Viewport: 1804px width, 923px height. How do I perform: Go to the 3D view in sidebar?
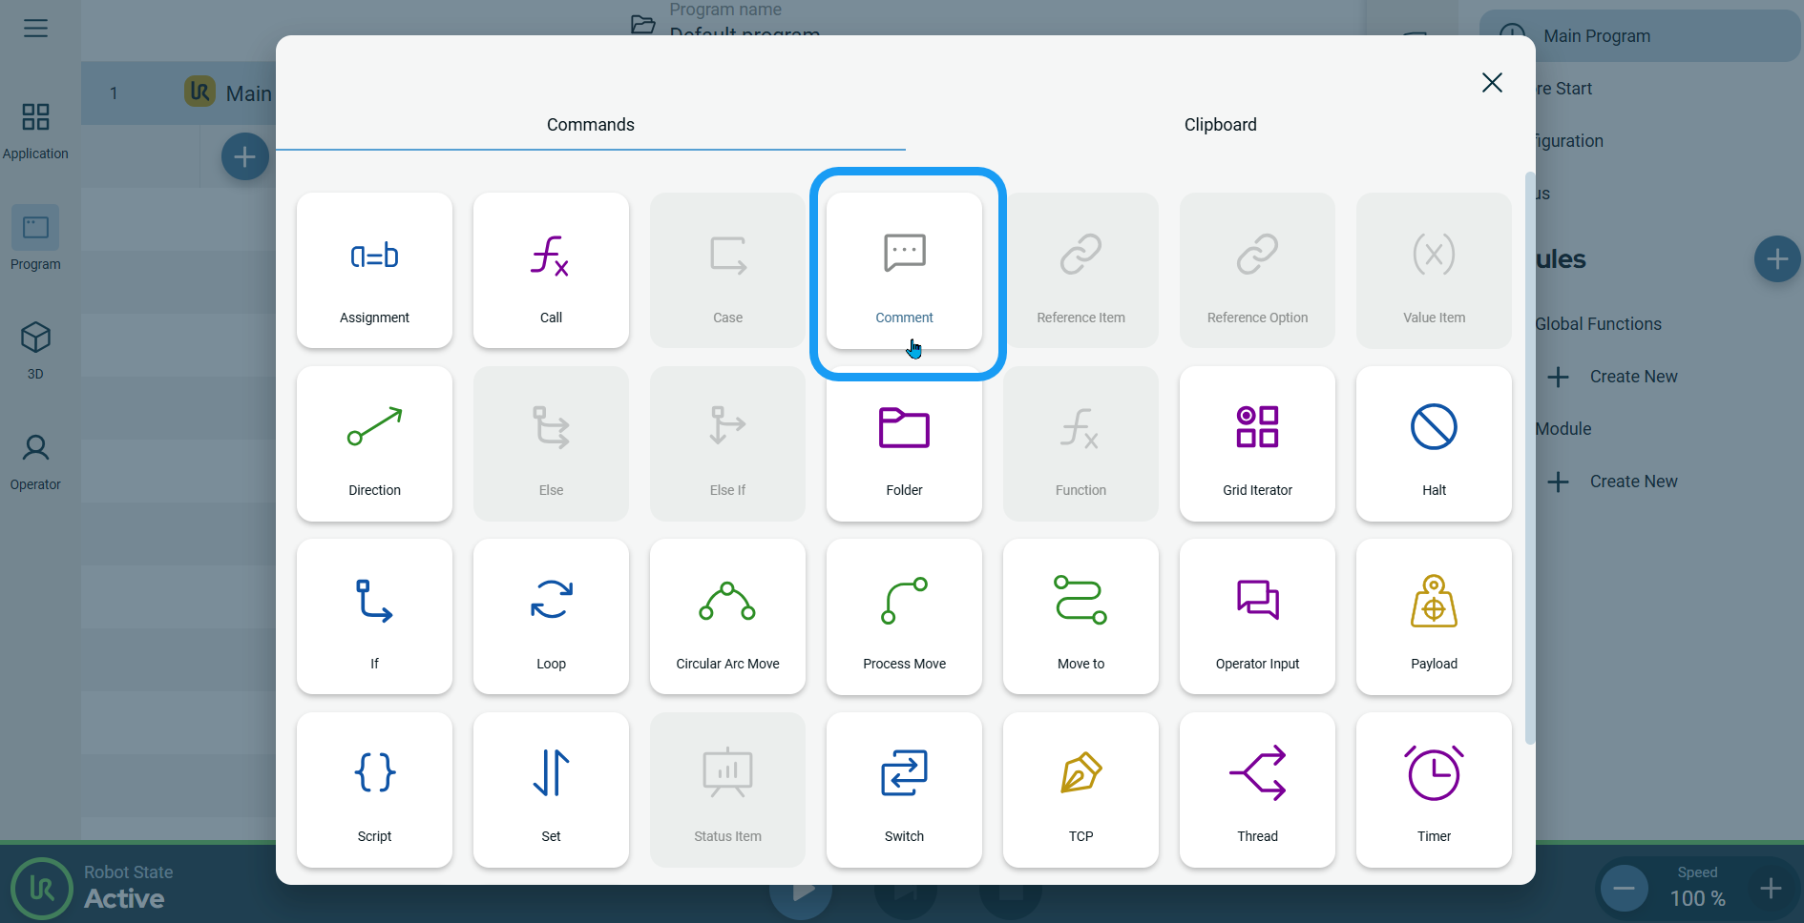tap(35, 349)
